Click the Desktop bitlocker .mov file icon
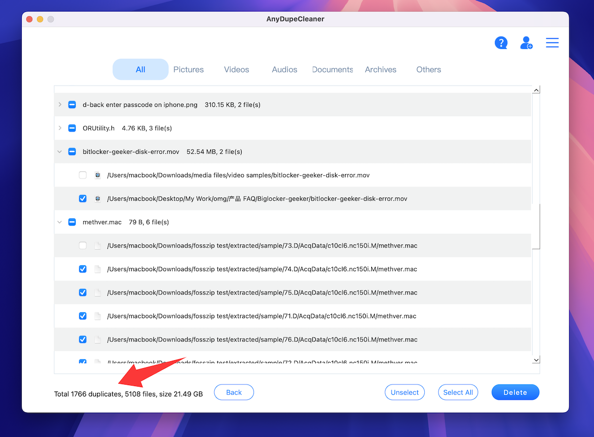Viewport: 594px width, 437px height. click(x=98, y=198)
